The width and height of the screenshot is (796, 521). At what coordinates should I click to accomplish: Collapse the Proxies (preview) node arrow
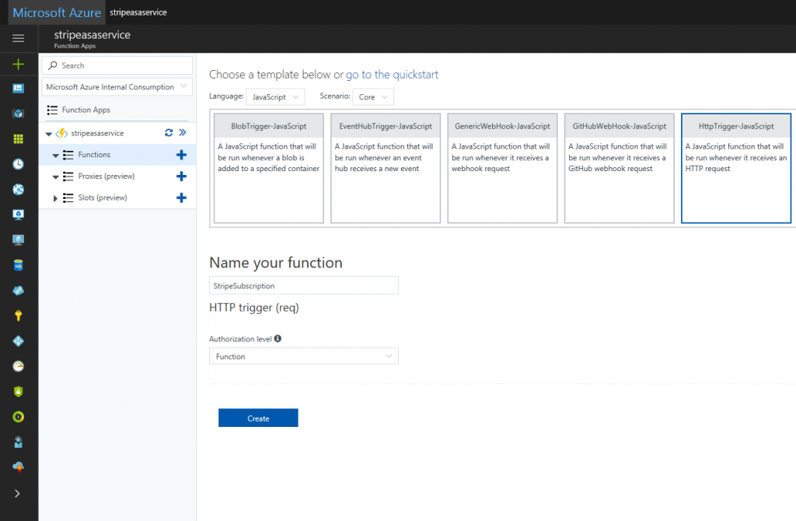click(x=55, y=177)
